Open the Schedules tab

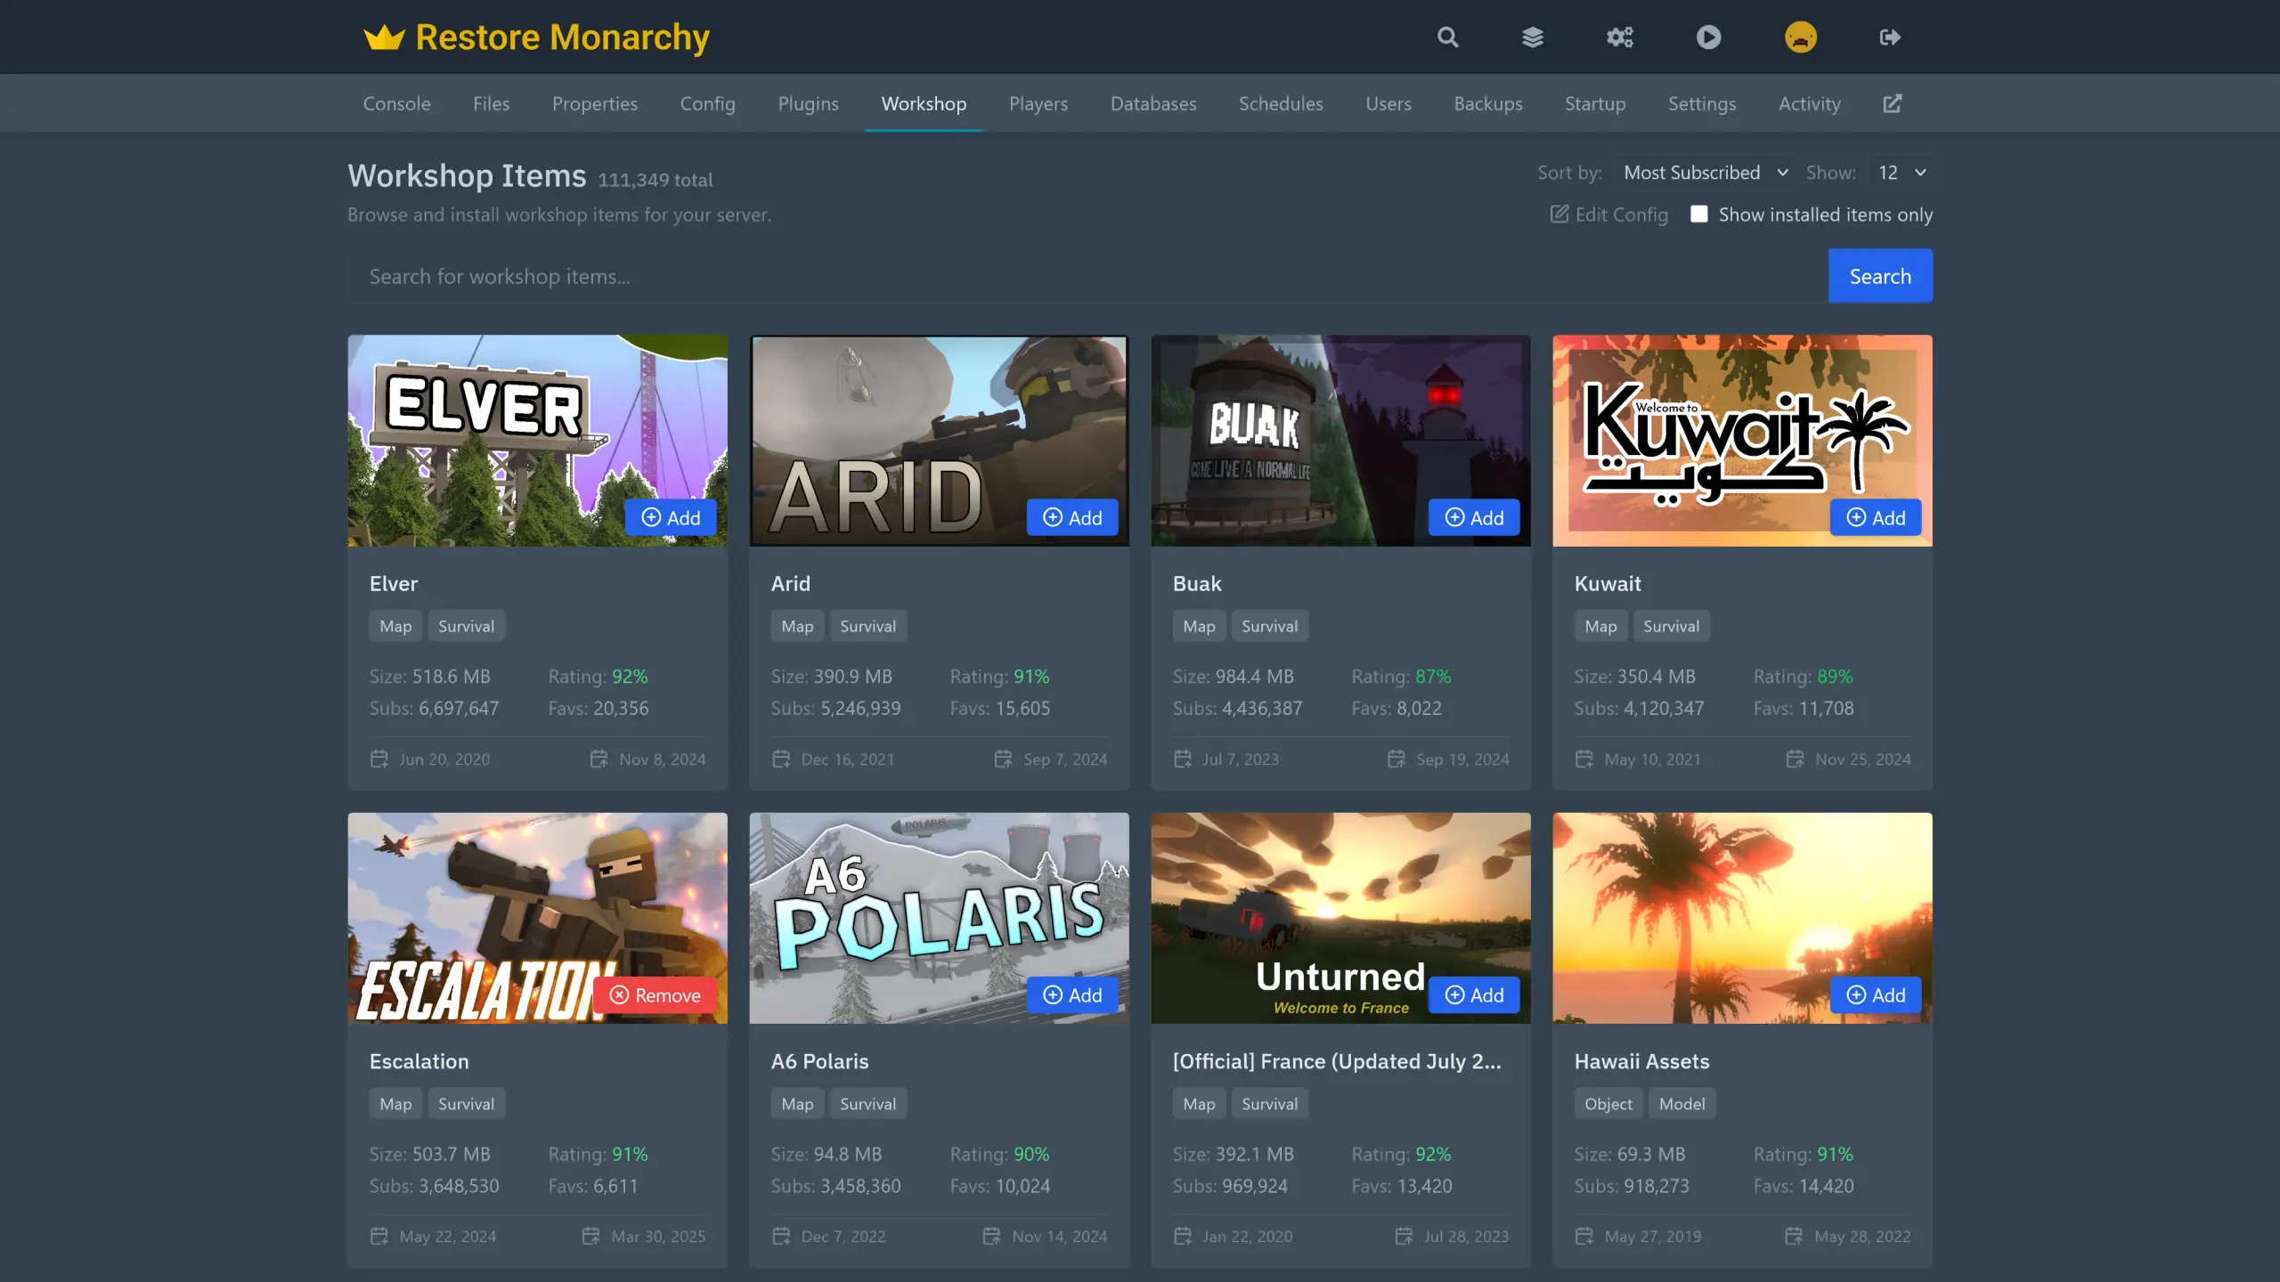click(1281, 103)
